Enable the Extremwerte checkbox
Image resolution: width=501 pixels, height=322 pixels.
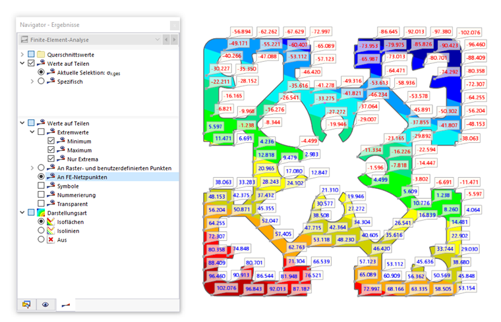pos(41,132)
